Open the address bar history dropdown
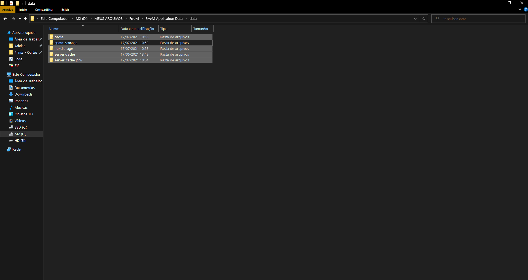Viewport: 528px width, 280px height. click(x=415, y=18)
